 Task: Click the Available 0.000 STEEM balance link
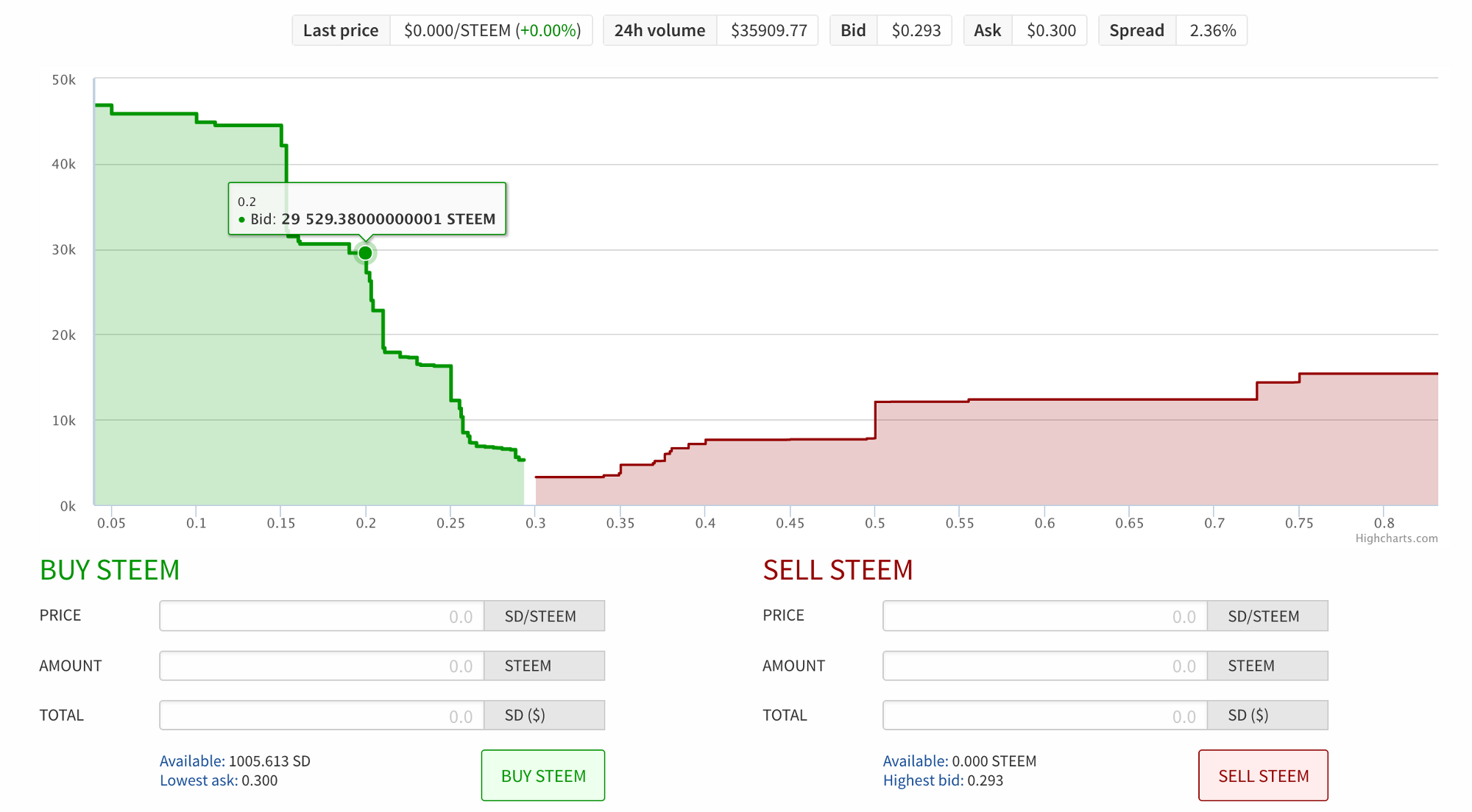point(960,761)
